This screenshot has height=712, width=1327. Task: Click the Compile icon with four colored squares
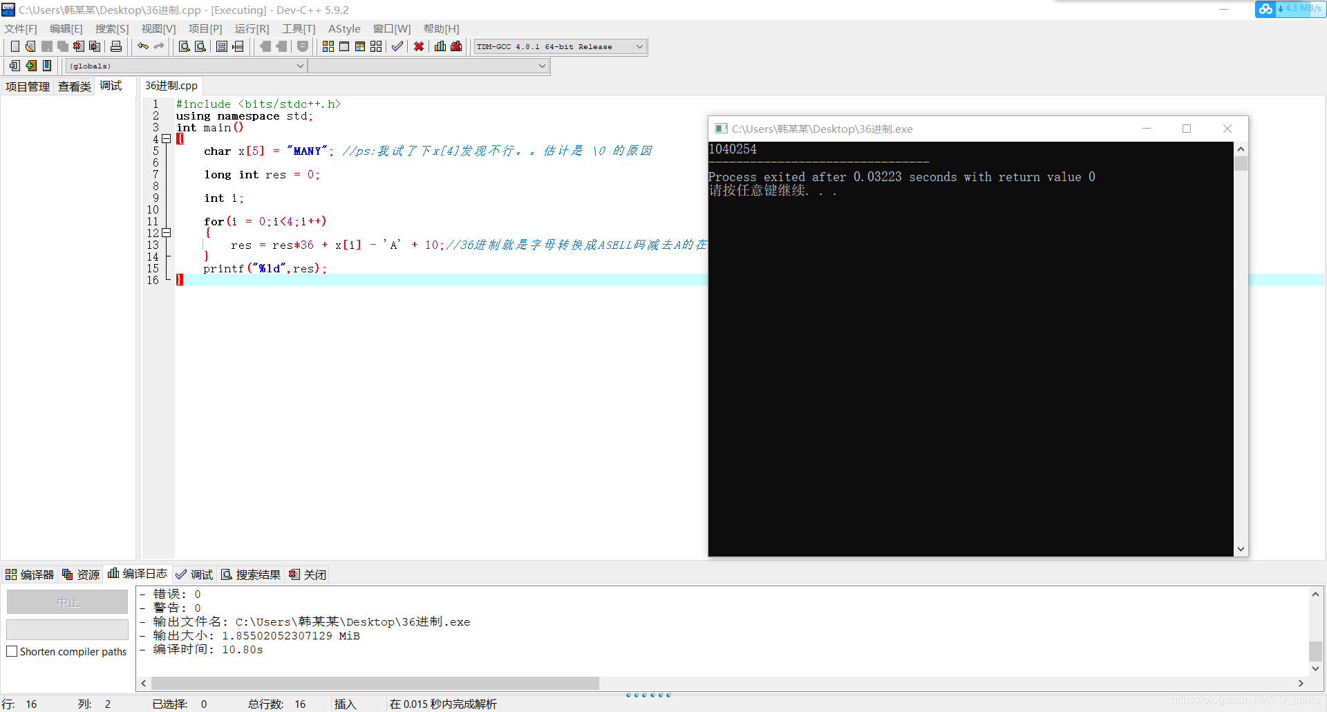[328, 46]
